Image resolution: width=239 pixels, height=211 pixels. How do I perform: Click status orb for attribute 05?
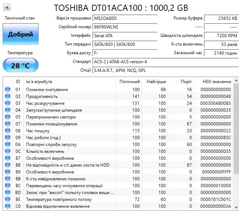[8, 117]
